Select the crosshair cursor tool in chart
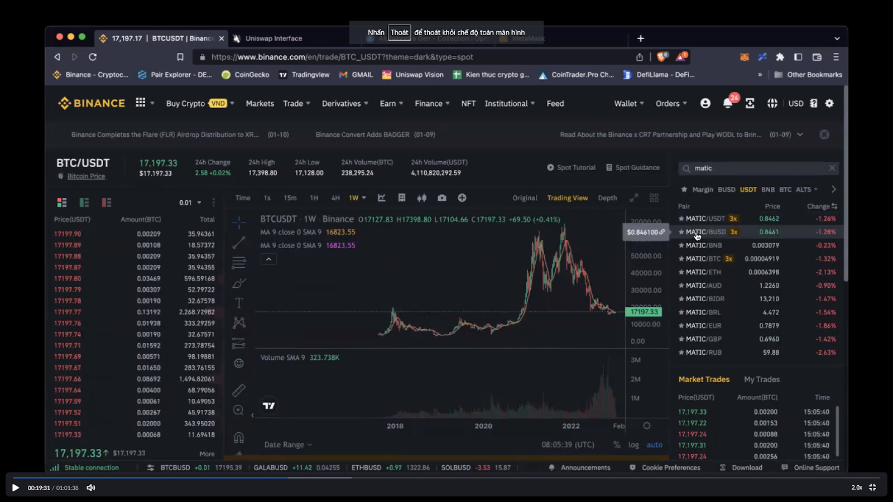The width and height of the screenshot is (893, 502). (239, 223)
